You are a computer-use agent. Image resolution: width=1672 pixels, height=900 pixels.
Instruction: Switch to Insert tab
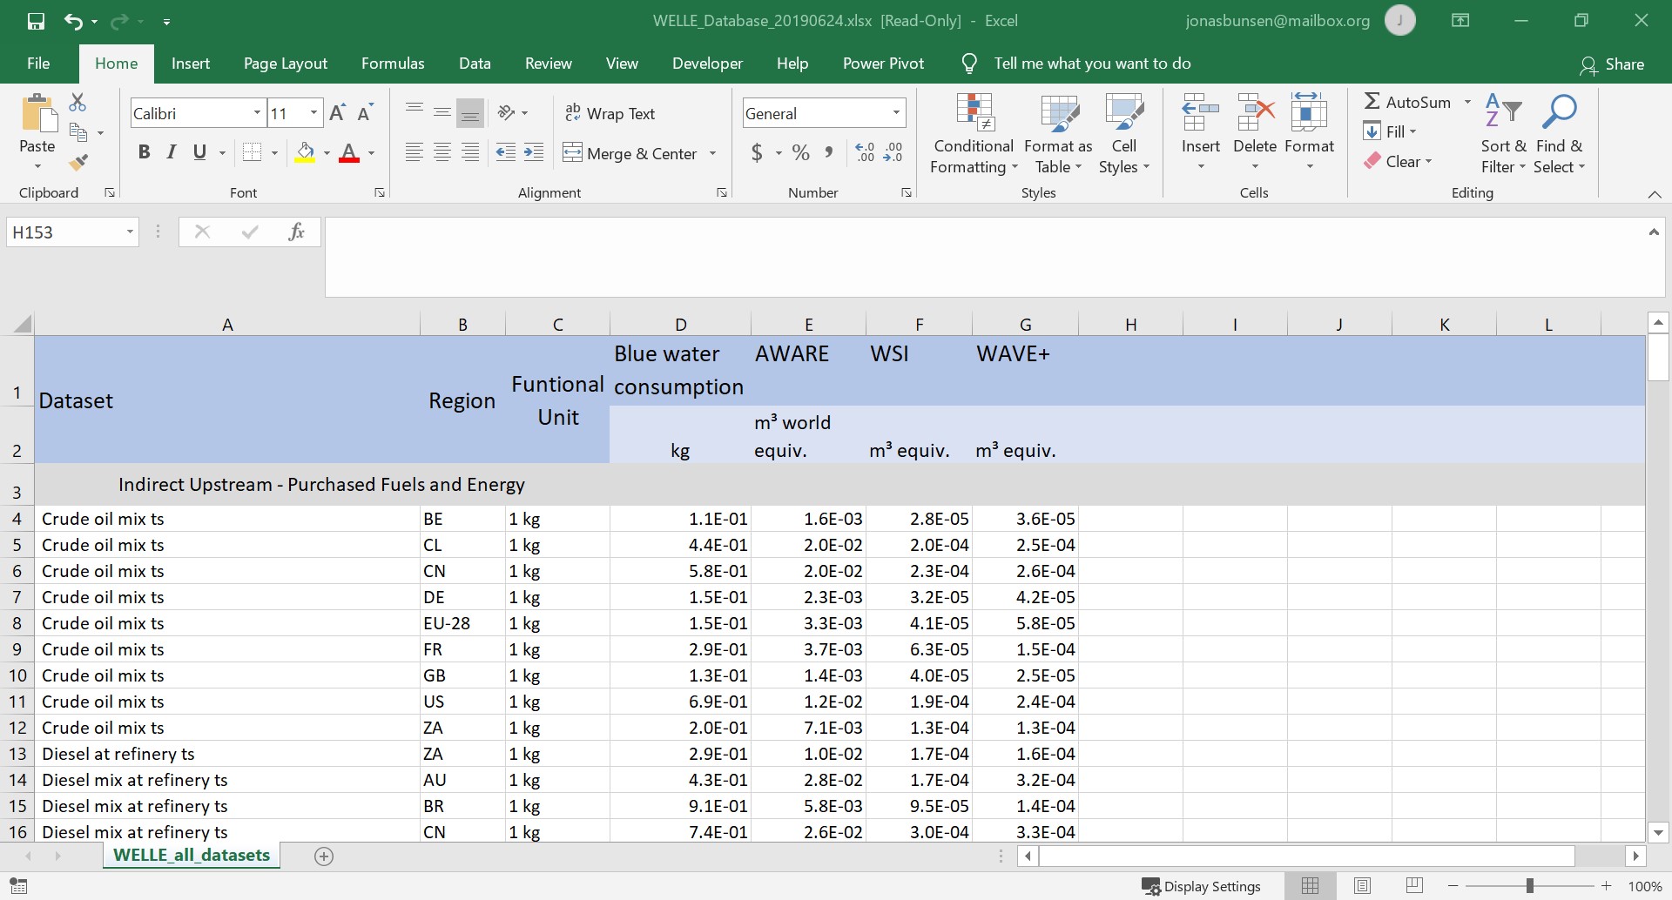tap(191, 64)
